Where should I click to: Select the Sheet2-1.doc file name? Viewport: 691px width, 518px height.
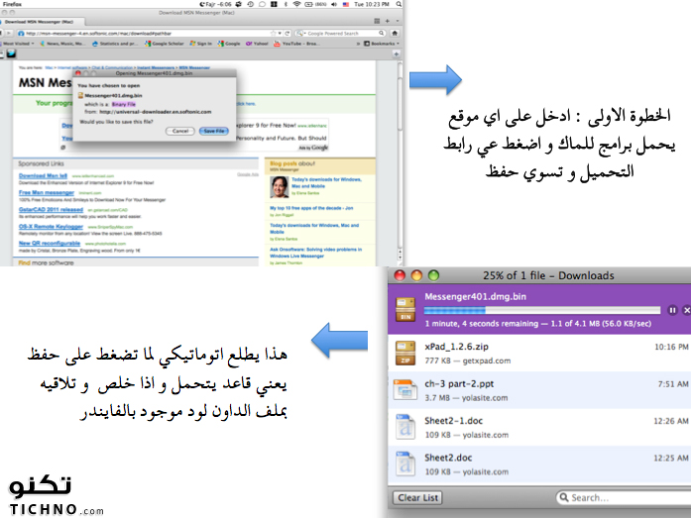(453, 421)
